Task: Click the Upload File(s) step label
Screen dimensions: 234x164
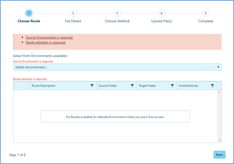Action: pos(161,21)
